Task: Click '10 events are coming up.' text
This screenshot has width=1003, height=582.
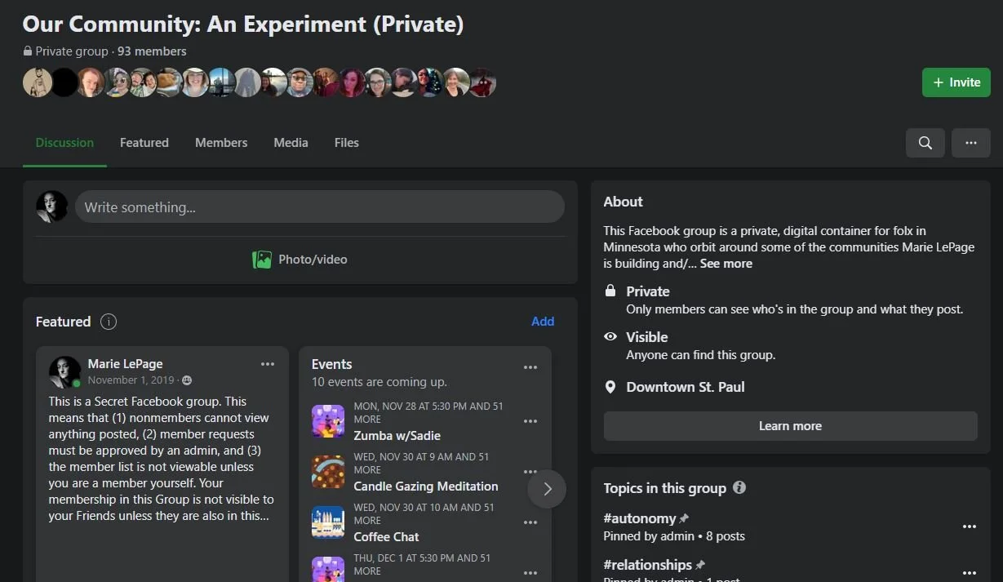Action: pos(379,382)
